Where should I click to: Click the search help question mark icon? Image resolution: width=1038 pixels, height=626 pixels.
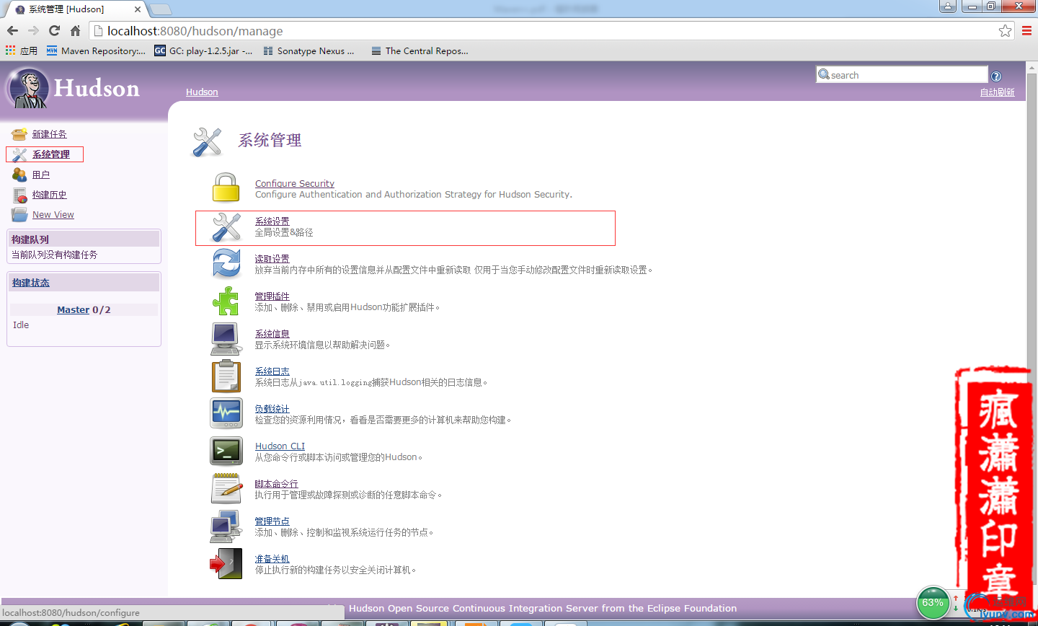(x=996, y=76)
